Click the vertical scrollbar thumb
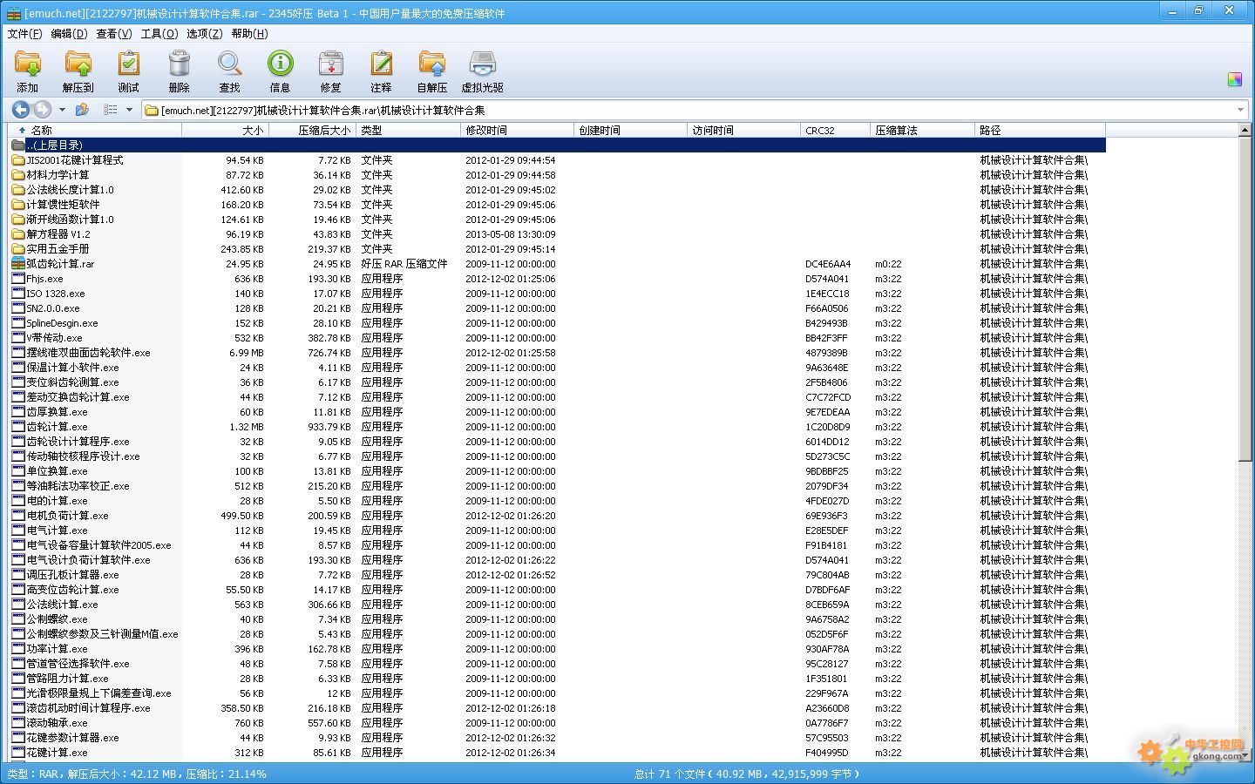This screenshot has width=1255, height=784. point(1246,299)
